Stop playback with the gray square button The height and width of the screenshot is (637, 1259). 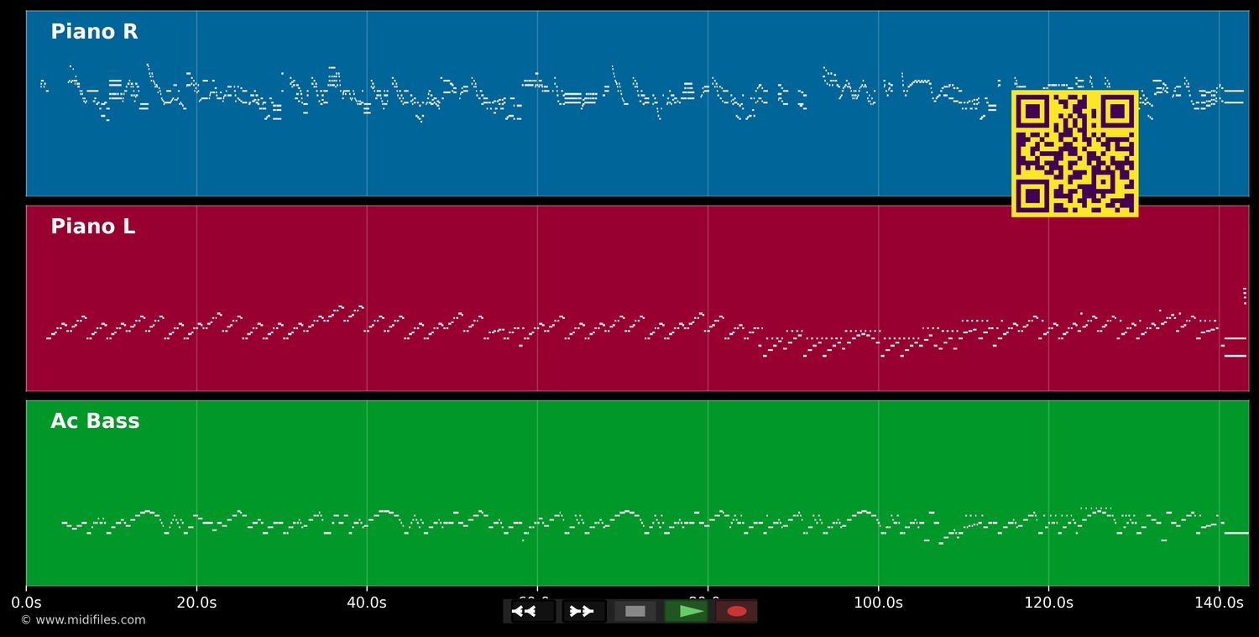tap(635, 611)
